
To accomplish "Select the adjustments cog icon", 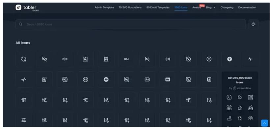I will coord(126,100).
